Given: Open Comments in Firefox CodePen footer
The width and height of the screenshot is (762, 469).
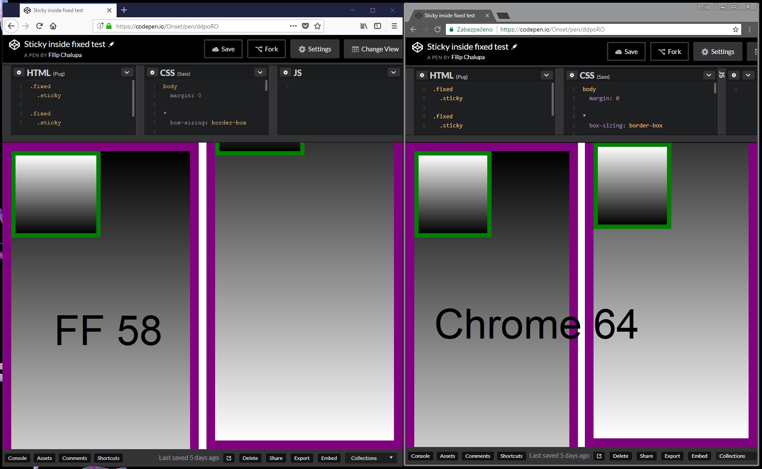Looking at the screenshot, I should coord(74,458).
